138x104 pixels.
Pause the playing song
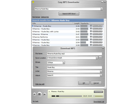coord(39,94)
